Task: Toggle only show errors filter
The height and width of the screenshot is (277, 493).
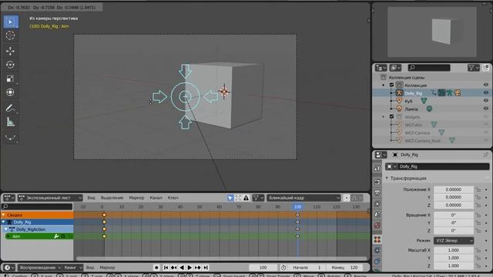Action: (246, 198)
